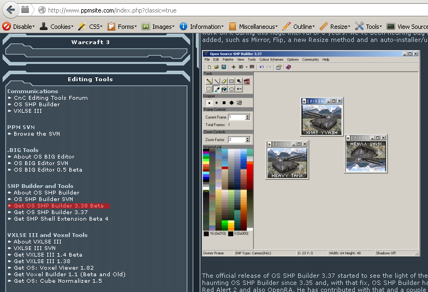Open About OS SHP Builder link
Screen dimensions: 428x292
coord(46,193)
